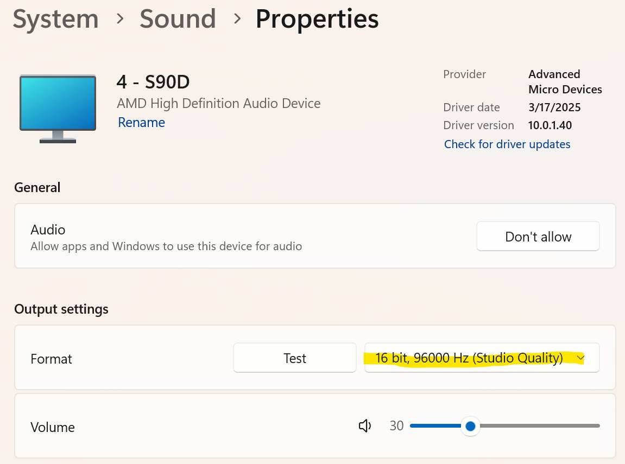Open the Format dropdown via its arrow

tap(580, 358)
